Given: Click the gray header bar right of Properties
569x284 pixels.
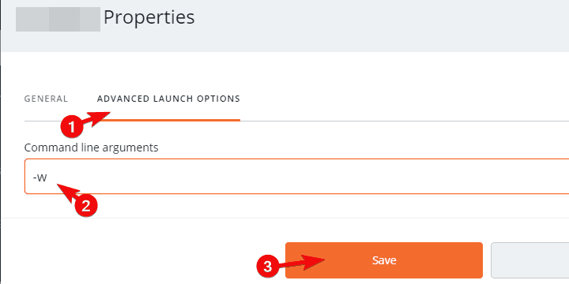Looking at the screenshot, I should point(381,25).
